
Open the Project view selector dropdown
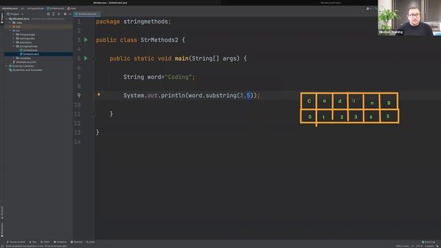pyautogui.click(x=15, y=14)
